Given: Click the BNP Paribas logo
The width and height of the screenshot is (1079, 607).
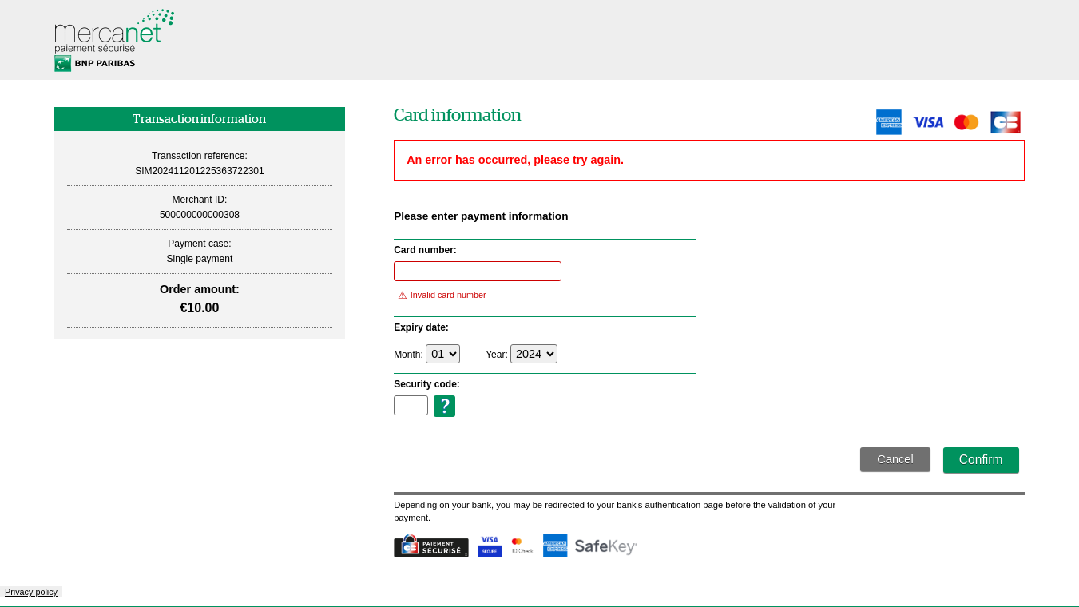Looking at the screenshot, I should pos(93,62).
